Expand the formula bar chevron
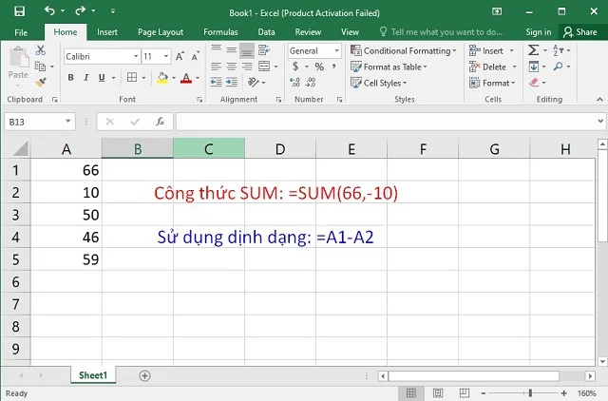 click(600, 122)
